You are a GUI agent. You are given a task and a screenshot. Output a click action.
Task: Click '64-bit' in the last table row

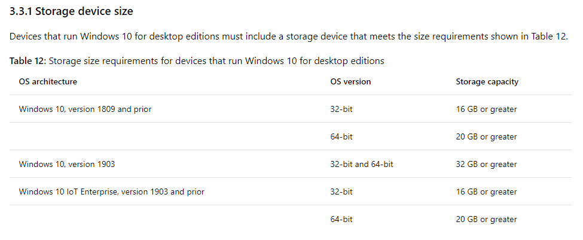pos(341,219)
